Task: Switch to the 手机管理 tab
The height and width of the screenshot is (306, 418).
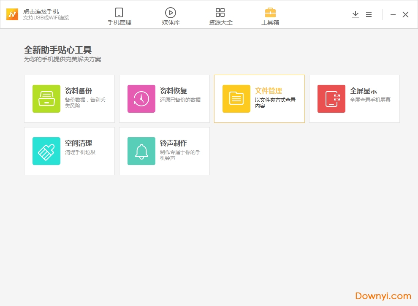Action: pyautogui.click(x=119, y=16)
